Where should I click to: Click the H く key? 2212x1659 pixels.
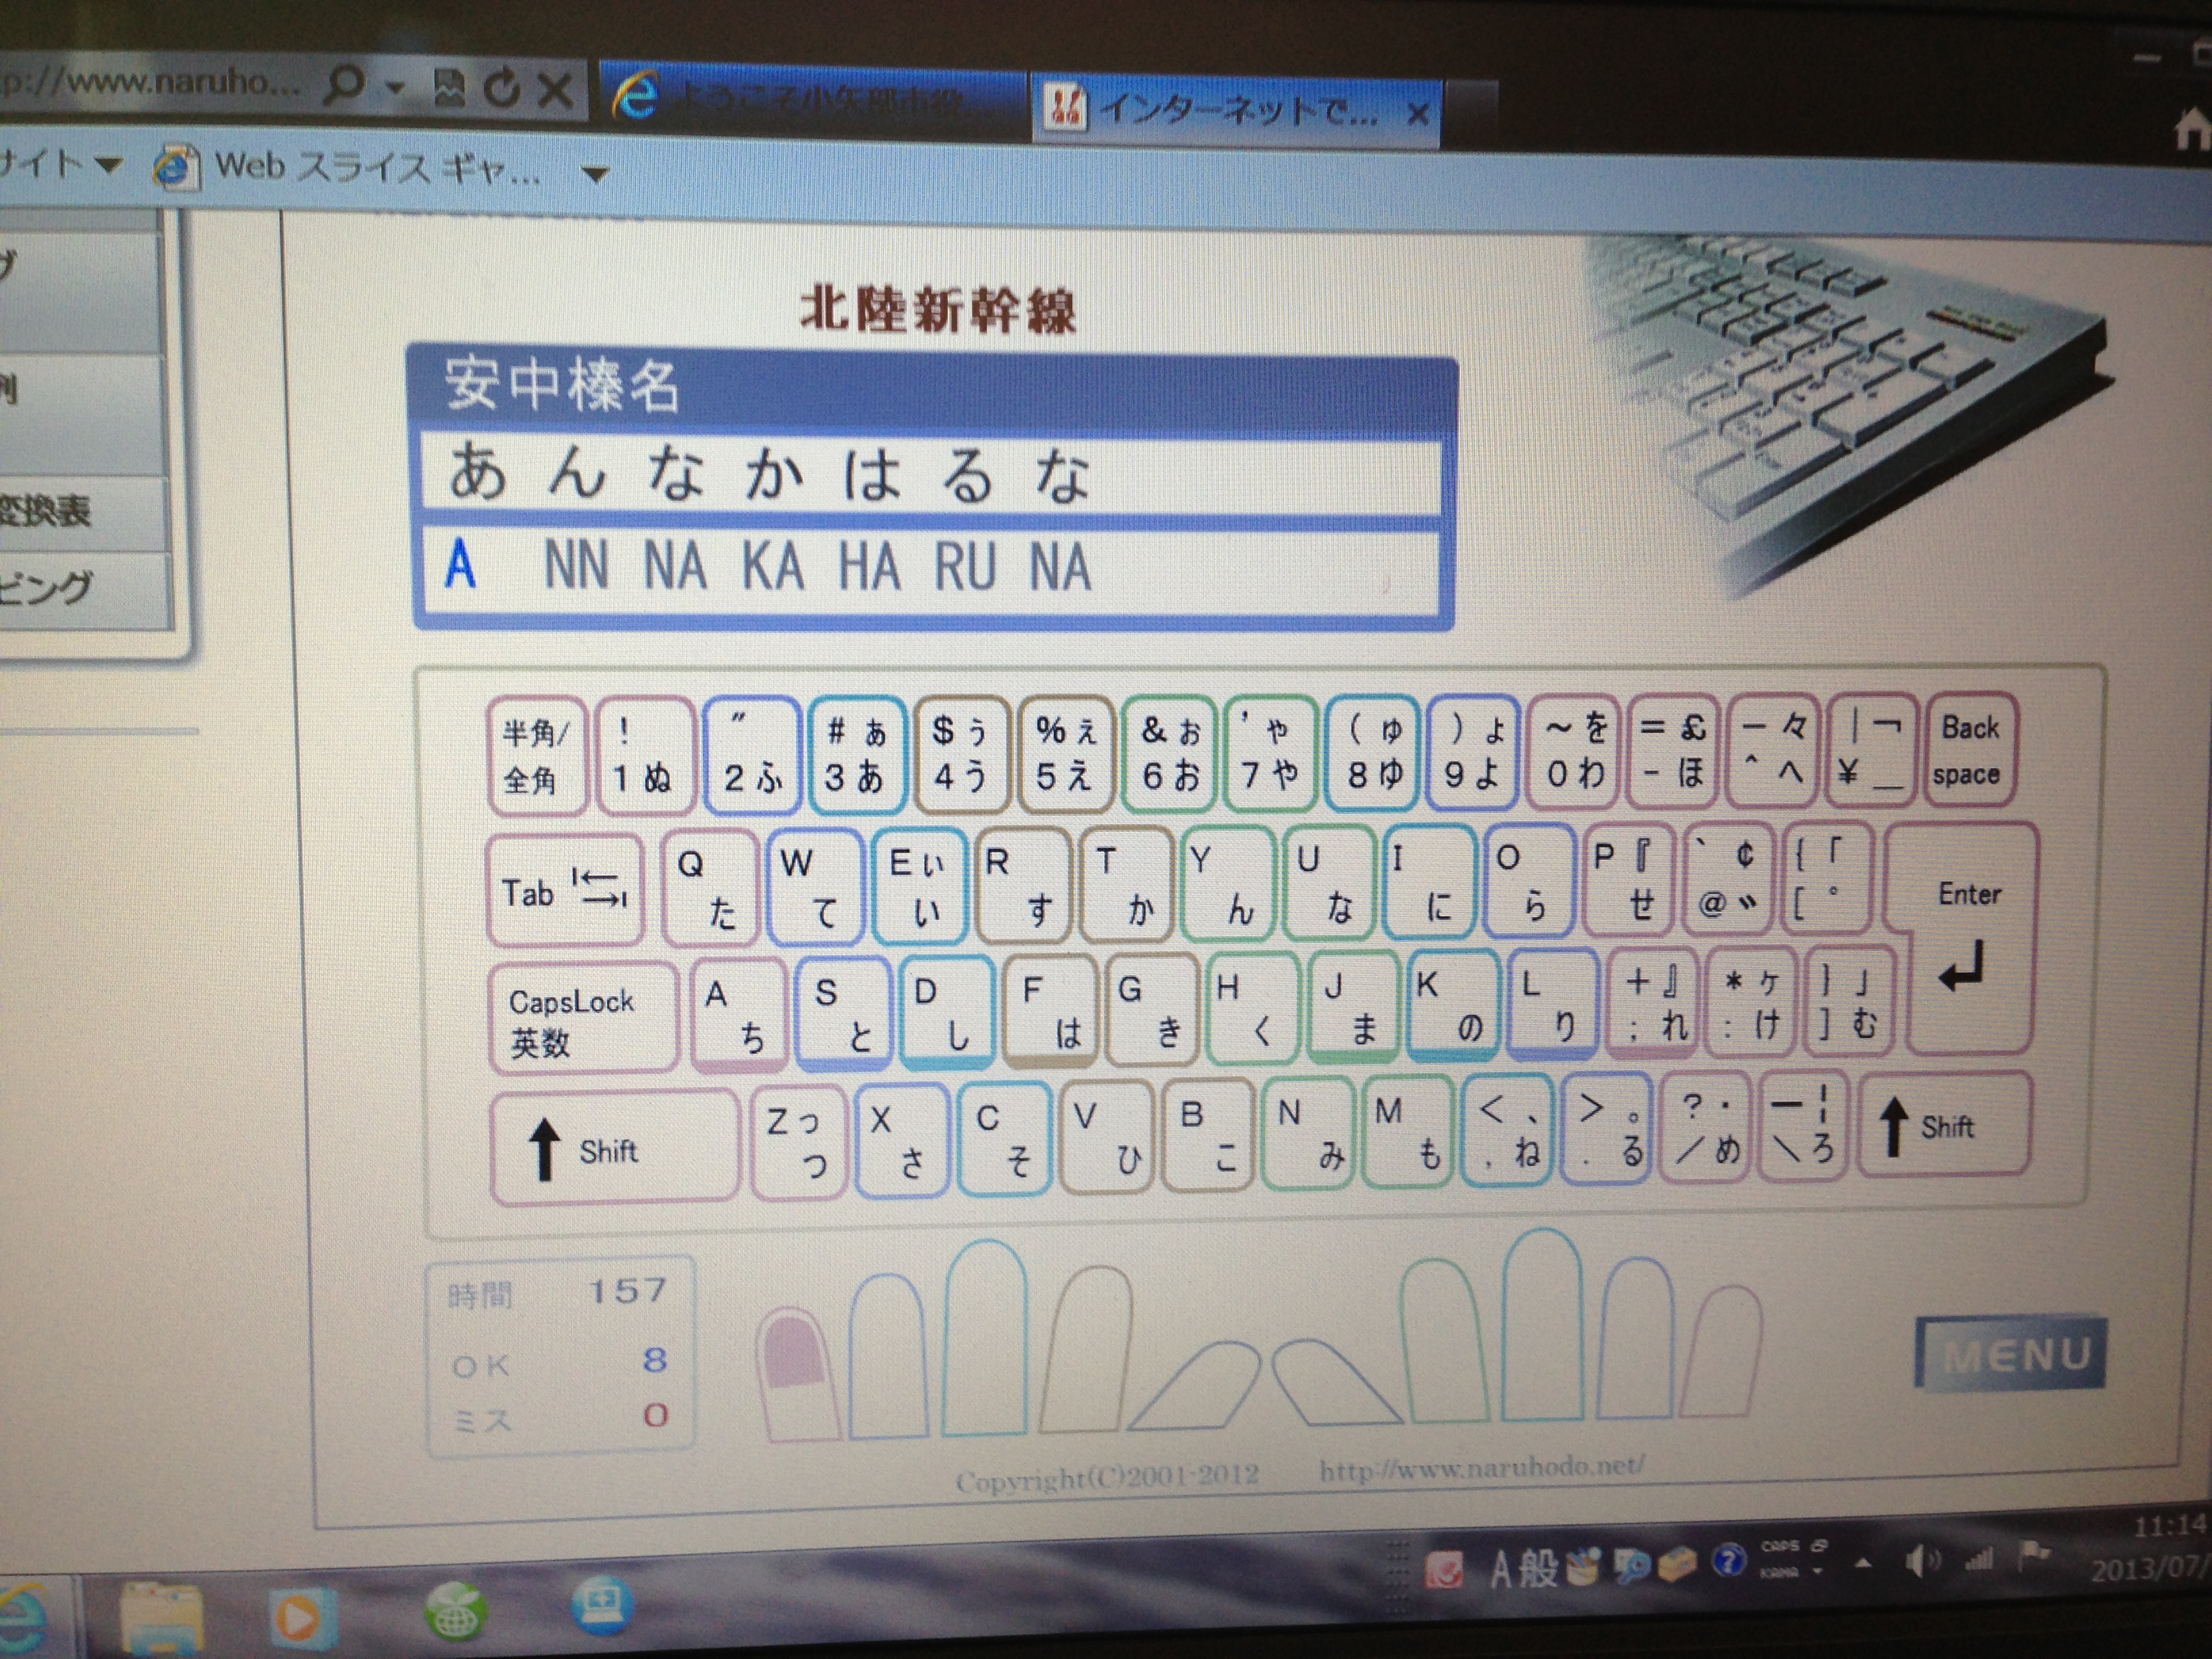click(1252, 1008)
